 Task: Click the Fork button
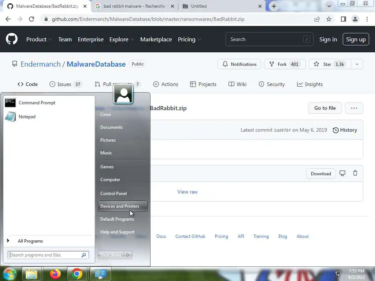(x=285, y=64)
